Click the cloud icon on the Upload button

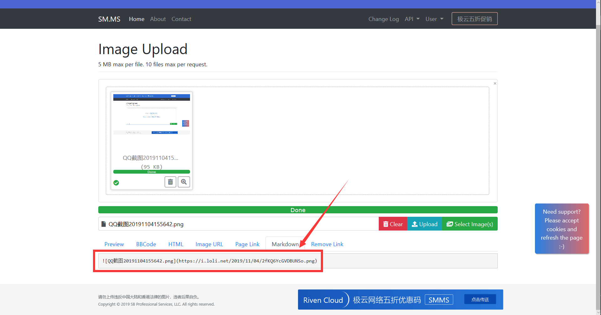click(x=414, y=224)
